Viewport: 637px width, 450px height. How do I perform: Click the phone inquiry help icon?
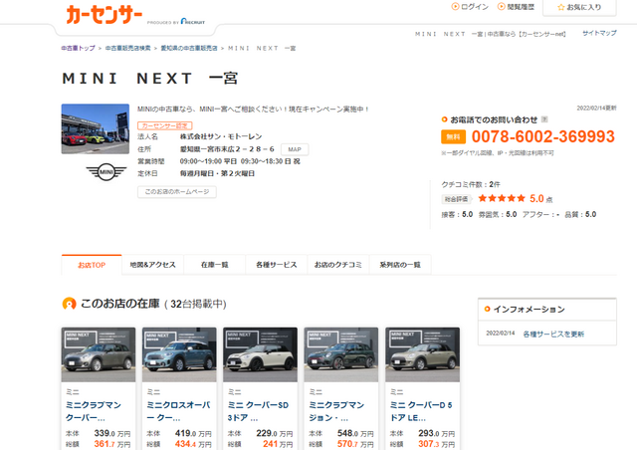coord(544,119)
